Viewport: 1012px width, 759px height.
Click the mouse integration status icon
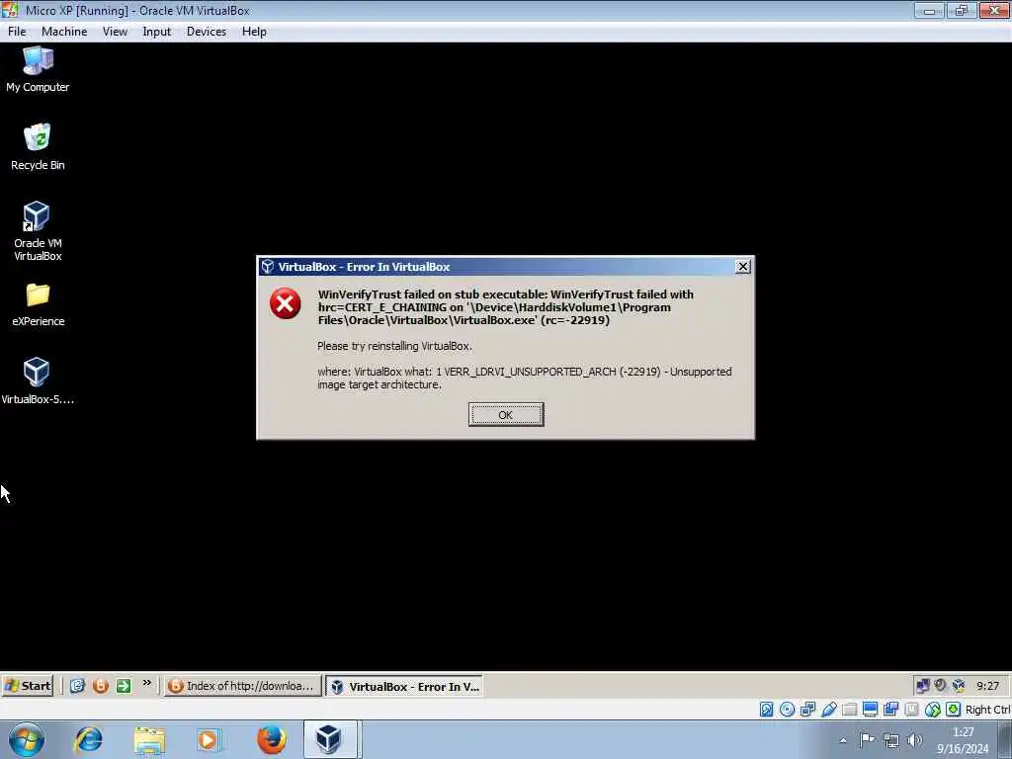[x=933, y=710]
